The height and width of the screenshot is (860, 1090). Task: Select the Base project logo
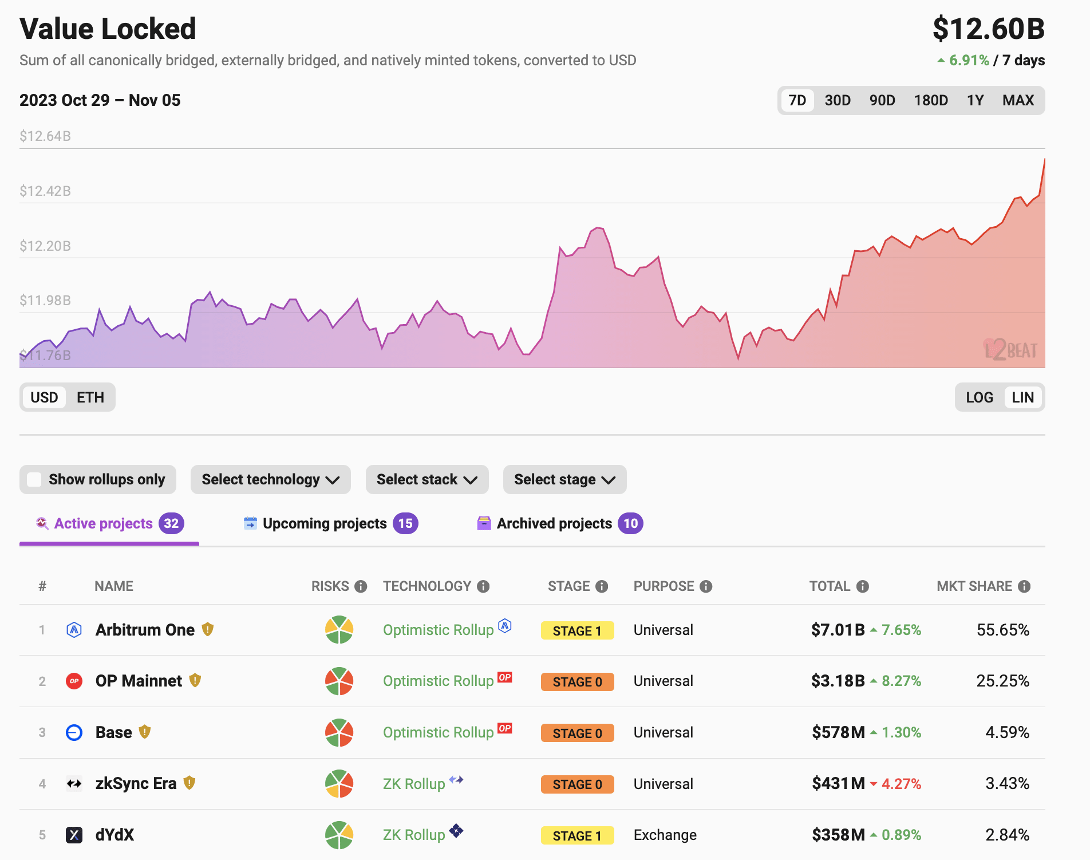74,732
